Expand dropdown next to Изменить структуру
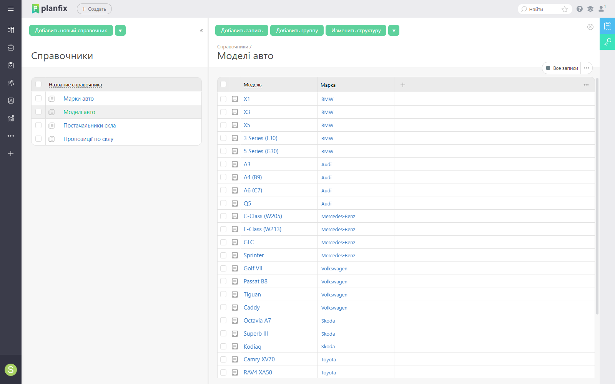The image size is (615, 384). 394,30
